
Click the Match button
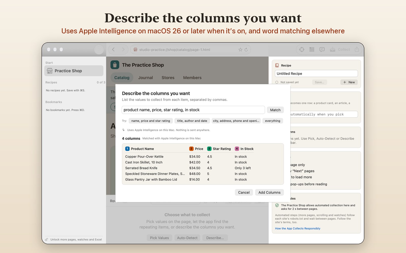point(275,110)
